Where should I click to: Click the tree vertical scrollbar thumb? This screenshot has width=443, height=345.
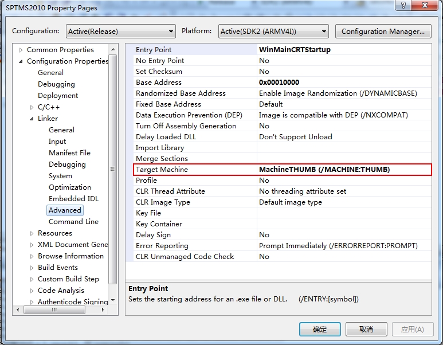(113, 169)
